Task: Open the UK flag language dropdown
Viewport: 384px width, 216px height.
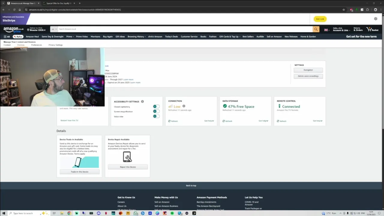Action: coord(326,30)
